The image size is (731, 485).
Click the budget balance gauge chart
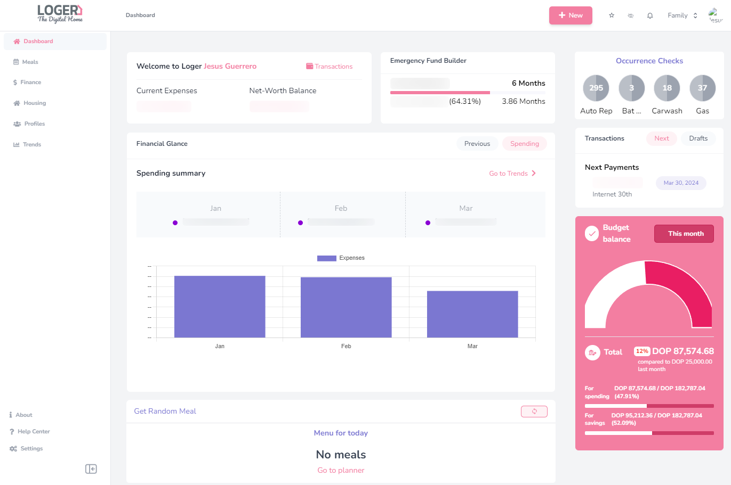point(648,294)
